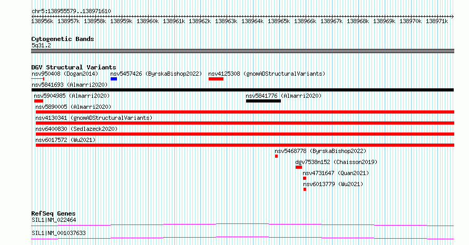Select the tiny red nsv4731647 marker
This screenshot has height=245, width=469.
click(305, 178)
